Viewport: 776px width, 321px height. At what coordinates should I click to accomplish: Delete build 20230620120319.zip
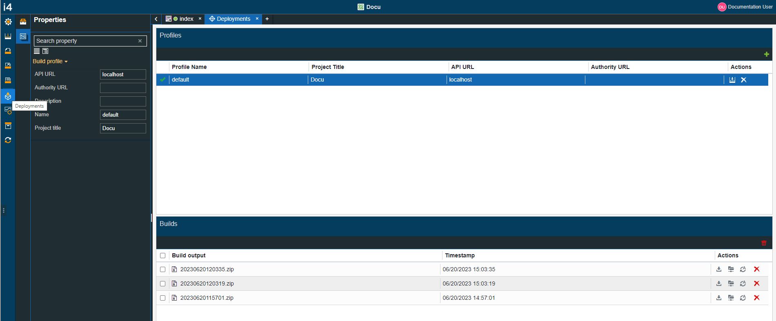(x=756, y=283)
